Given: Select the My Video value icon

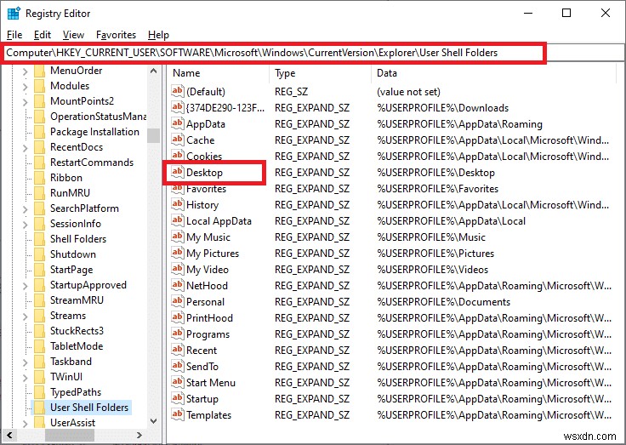Looking at the screenshot, I should tap(177, 269).
